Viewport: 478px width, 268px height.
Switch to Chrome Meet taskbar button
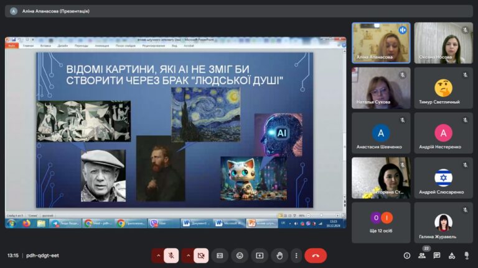pos(98,223)
